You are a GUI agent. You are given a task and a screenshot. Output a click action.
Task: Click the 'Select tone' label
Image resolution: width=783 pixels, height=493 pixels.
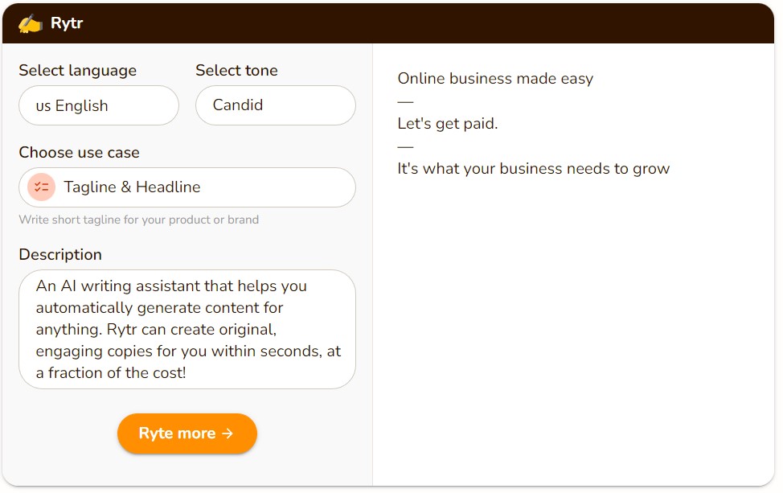pyautogui.click(x=236, y=71)
